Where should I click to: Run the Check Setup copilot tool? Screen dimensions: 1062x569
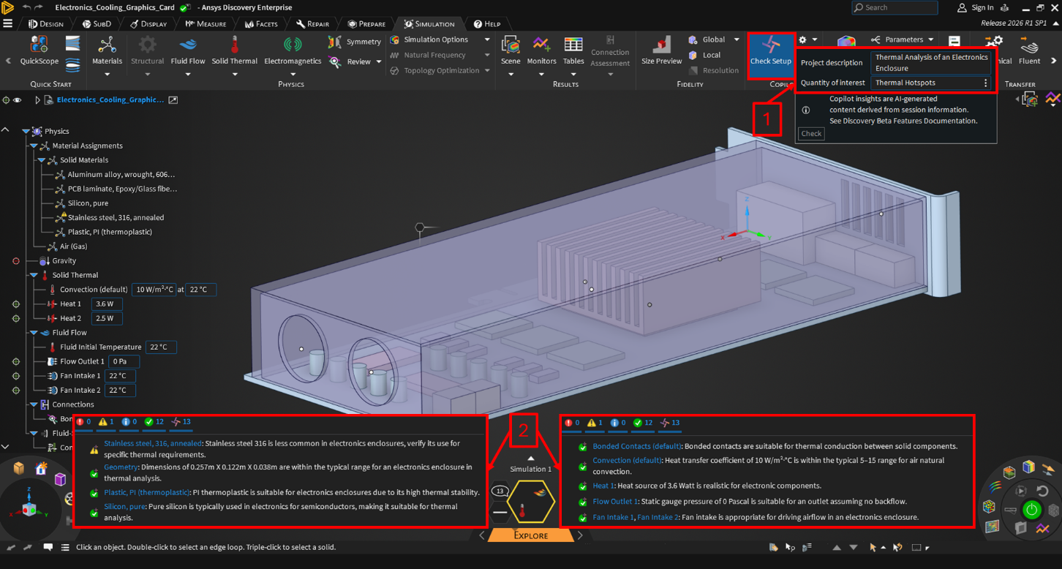pos(771,53)
